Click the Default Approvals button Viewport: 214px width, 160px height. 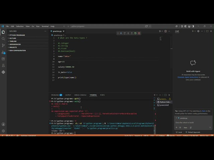(193, 132)
